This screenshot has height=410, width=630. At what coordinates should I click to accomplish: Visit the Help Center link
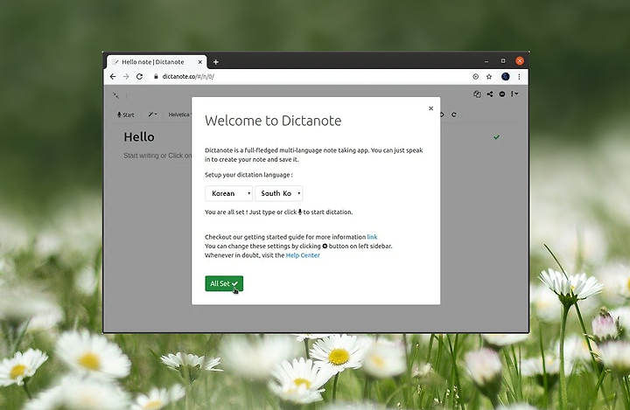pyautogui.click(x=303, y=255)
